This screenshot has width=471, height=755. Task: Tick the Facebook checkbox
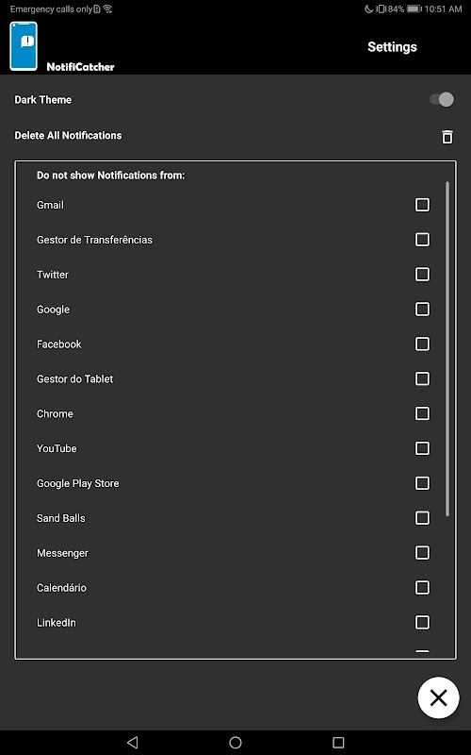(x=422, y=344)
